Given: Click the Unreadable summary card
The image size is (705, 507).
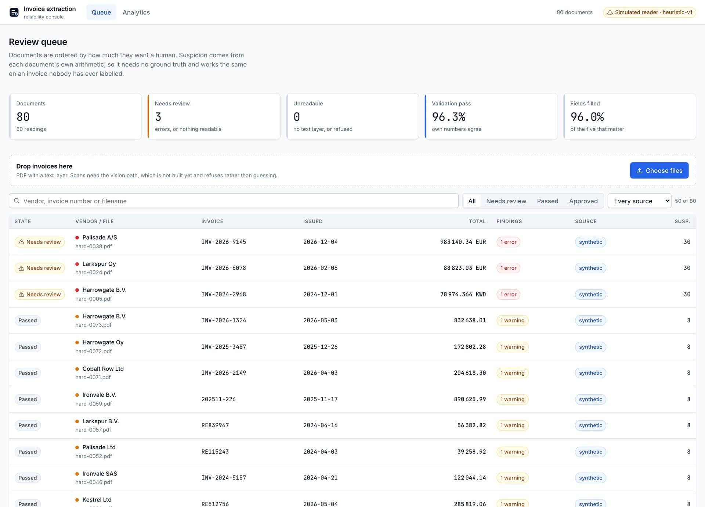Looking at the screenshot, I should click(x=352, y=116).
